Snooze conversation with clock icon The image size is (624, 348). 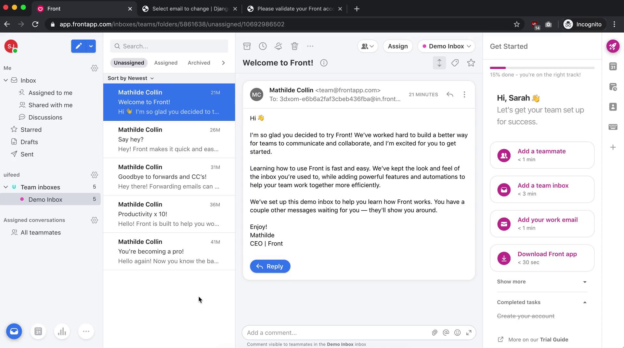pos(263,46)
